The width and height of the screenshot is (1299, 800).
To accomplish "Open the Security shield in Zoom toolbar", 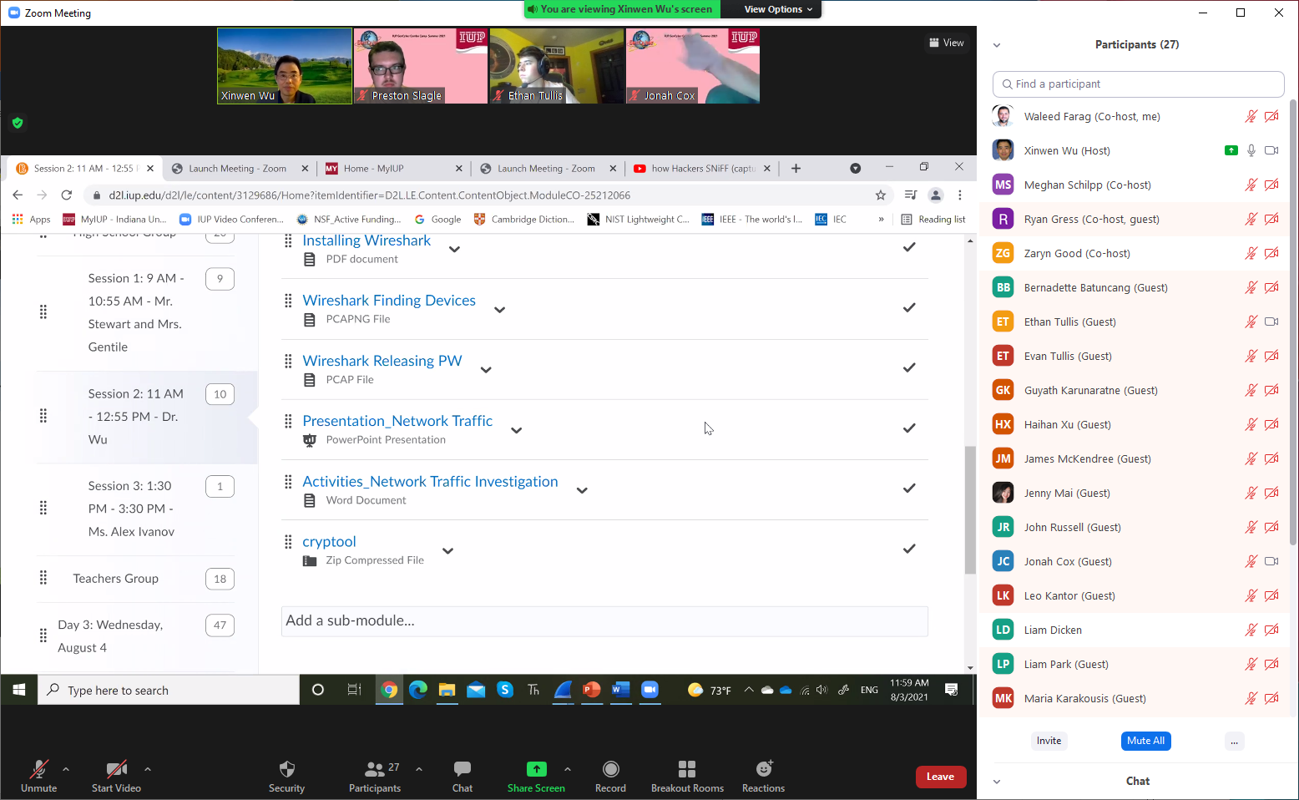I will (286, 769).
